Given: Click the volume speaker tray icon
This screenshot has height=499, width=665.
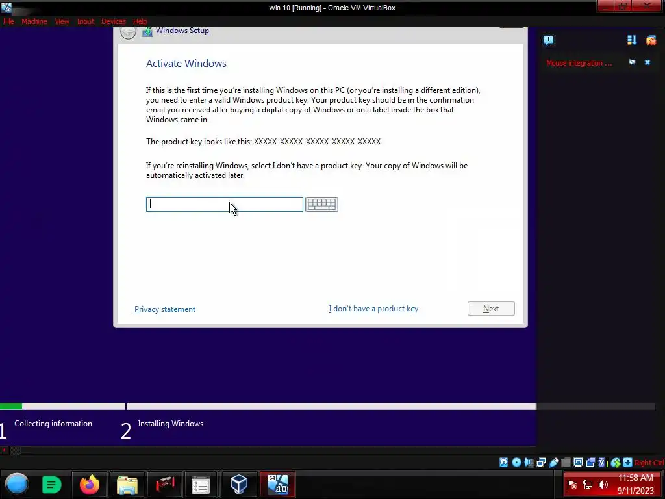Looking at the screenshot, I should 603,485.
